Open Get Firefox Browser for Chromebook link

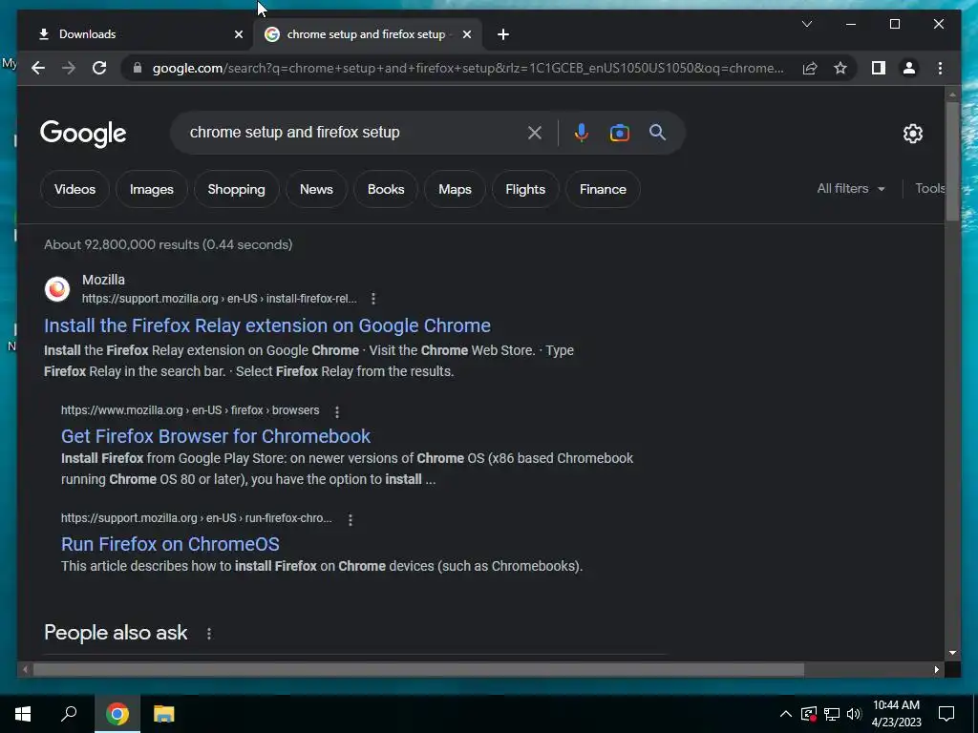pos(216,436)
